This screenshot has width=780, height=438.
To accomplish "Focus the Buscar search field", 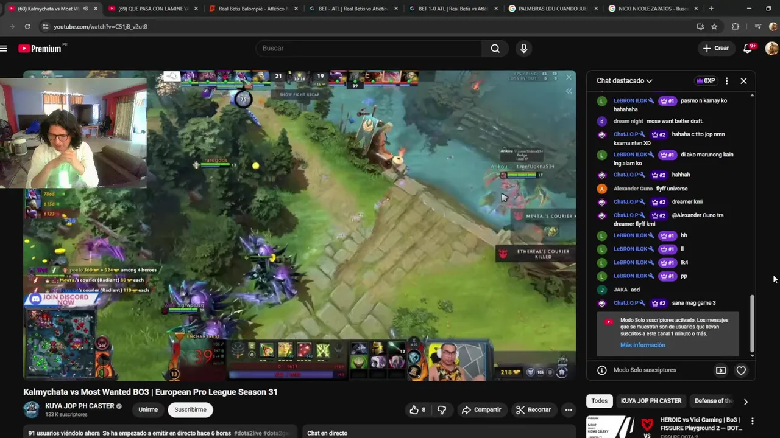I will pos(369,48).
